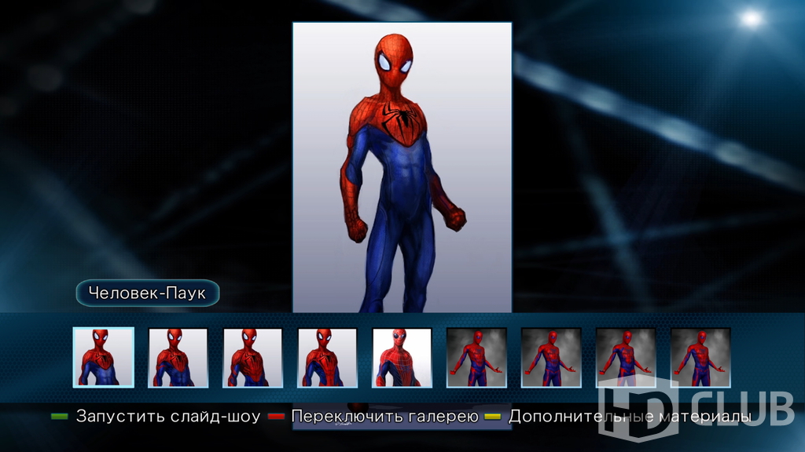
Task: Click Переключить галерею to switch gallery
Action: point(384,416)
